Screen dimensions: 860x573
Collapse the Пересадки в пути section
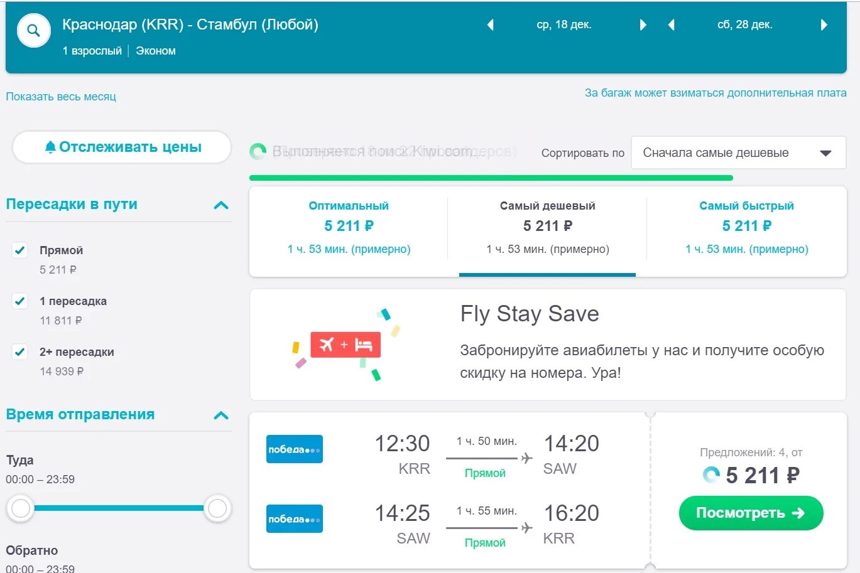click(x=221, y=205)
